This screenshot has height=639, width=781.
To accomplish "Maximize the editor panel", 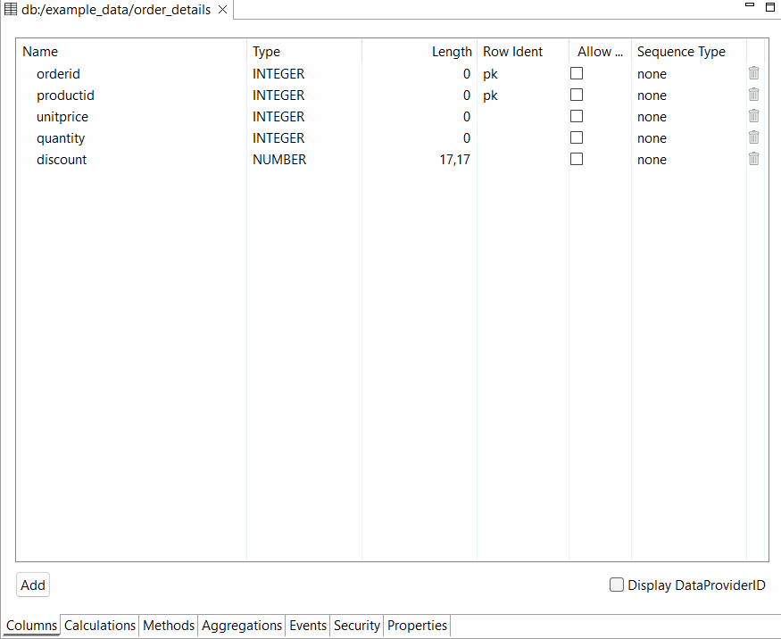I will point(770,6).
